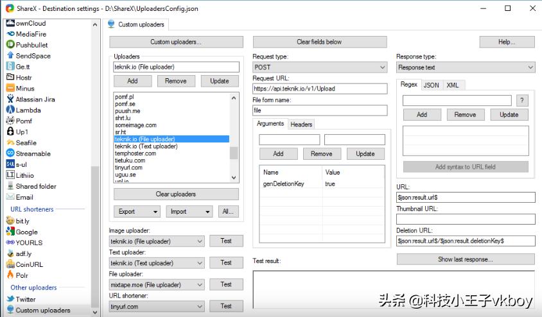This screenshot has height=317, width=542.
Task: Select the ownCloud icon in sidebar
Action: 10,23
